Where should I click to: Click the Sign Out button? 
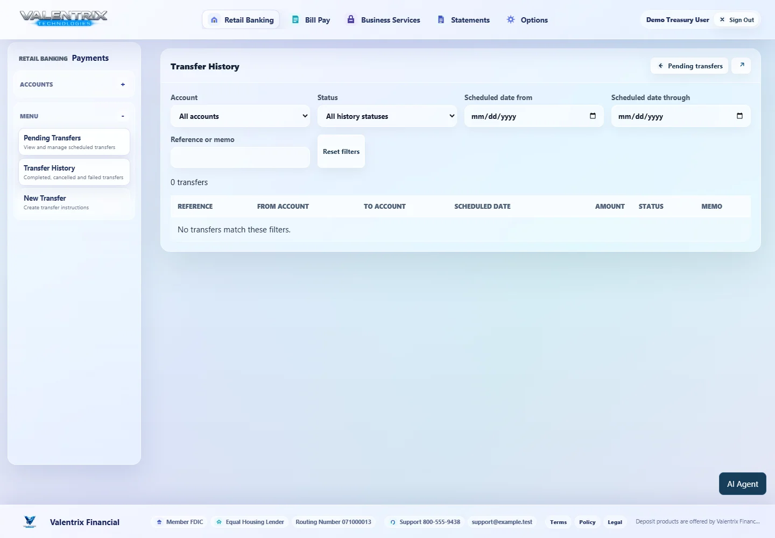pyautogui.click(x=737, y=20)
